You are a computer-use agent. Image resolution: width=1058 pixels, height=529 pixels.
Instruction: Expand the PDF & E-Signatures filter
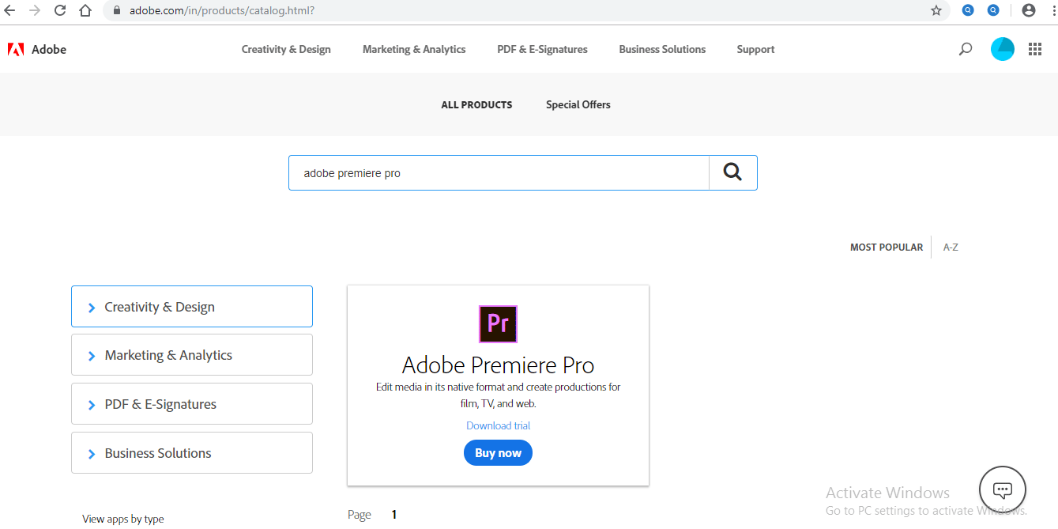coord(192,404)
